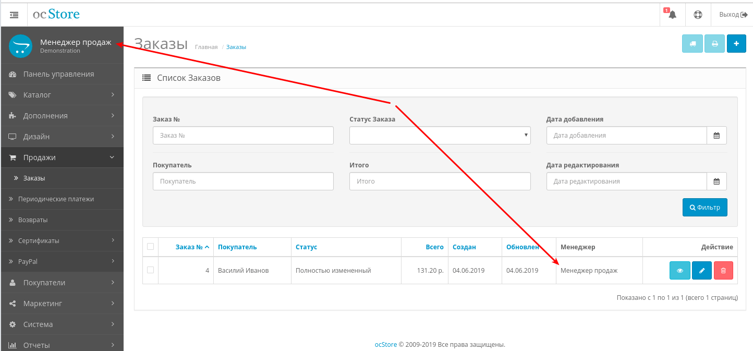Screen dimensions: 753x351
Task: Click the chart icon beside Отчеты
Action: coord(13,345)
